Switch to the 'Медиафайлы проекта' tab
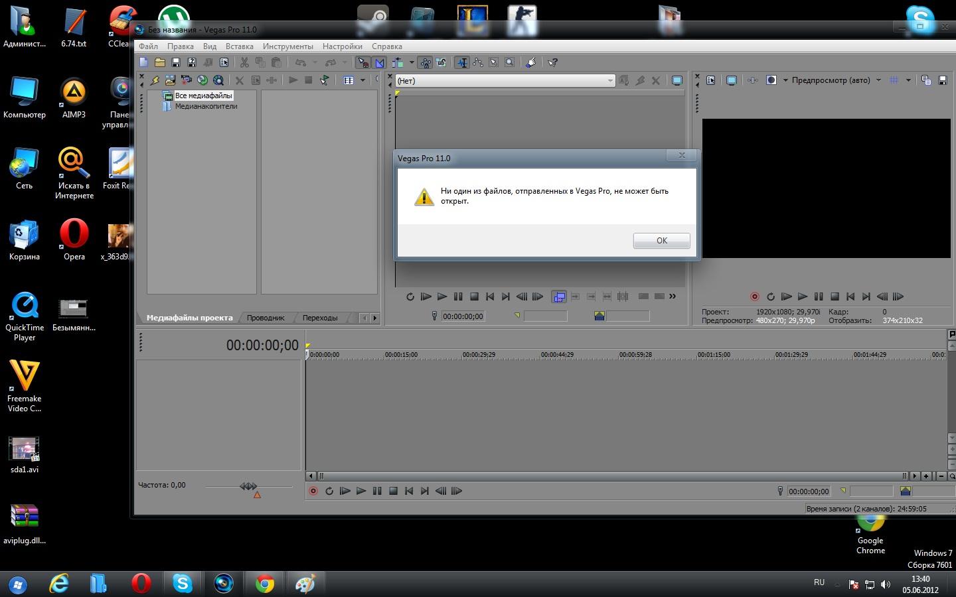Image resolution: width=956 pixels, height=597 pixels. tap(189, 318)
